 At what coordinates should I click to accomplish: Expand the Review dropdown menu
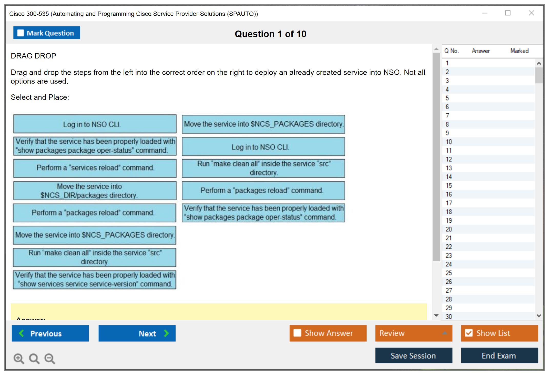445,333
